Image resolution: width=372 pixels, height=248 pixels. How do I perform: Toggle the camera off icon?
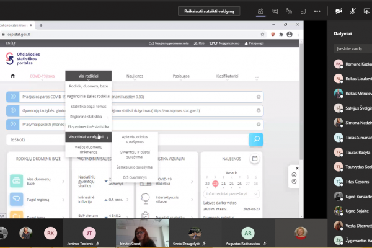pyautogui.click(x=339, y=11)
